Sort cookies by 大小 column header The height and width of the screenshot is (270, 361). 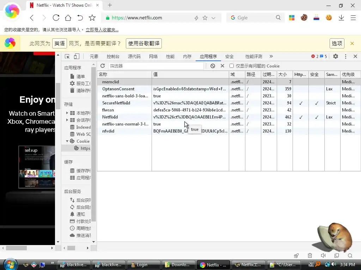pos(285,75)
